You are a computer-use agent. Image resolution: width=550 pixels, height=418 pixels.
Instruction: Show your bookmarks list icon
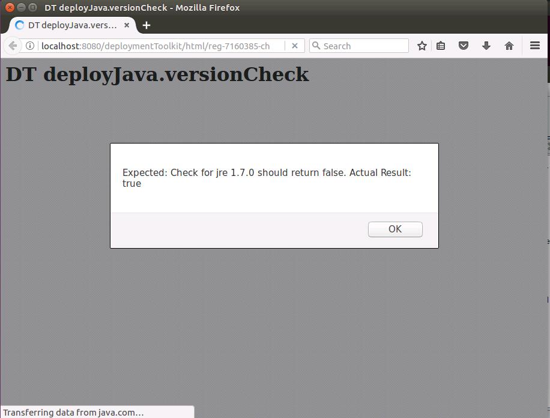441,46
